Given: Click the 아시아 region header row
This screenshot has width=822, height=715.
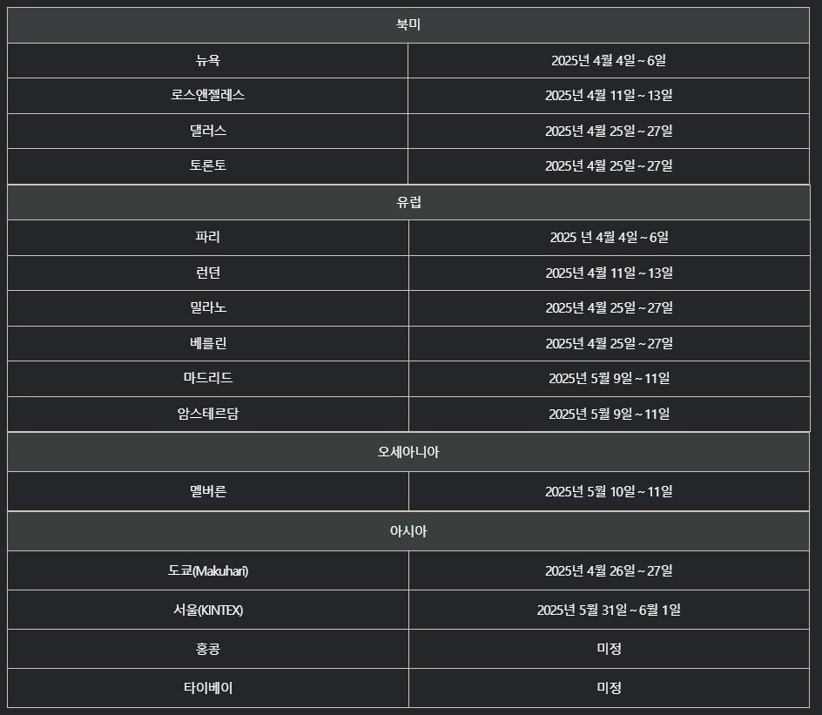Looking at the screenshot, I should [x=408, y=531].
